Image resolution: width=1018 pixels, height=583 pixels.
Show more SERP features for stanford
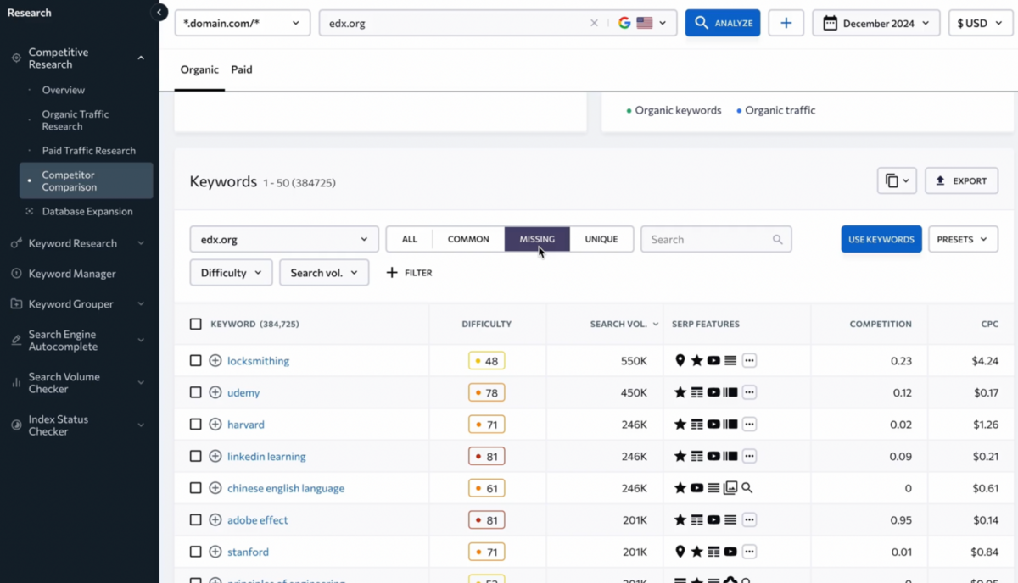(x=749, y=552)
